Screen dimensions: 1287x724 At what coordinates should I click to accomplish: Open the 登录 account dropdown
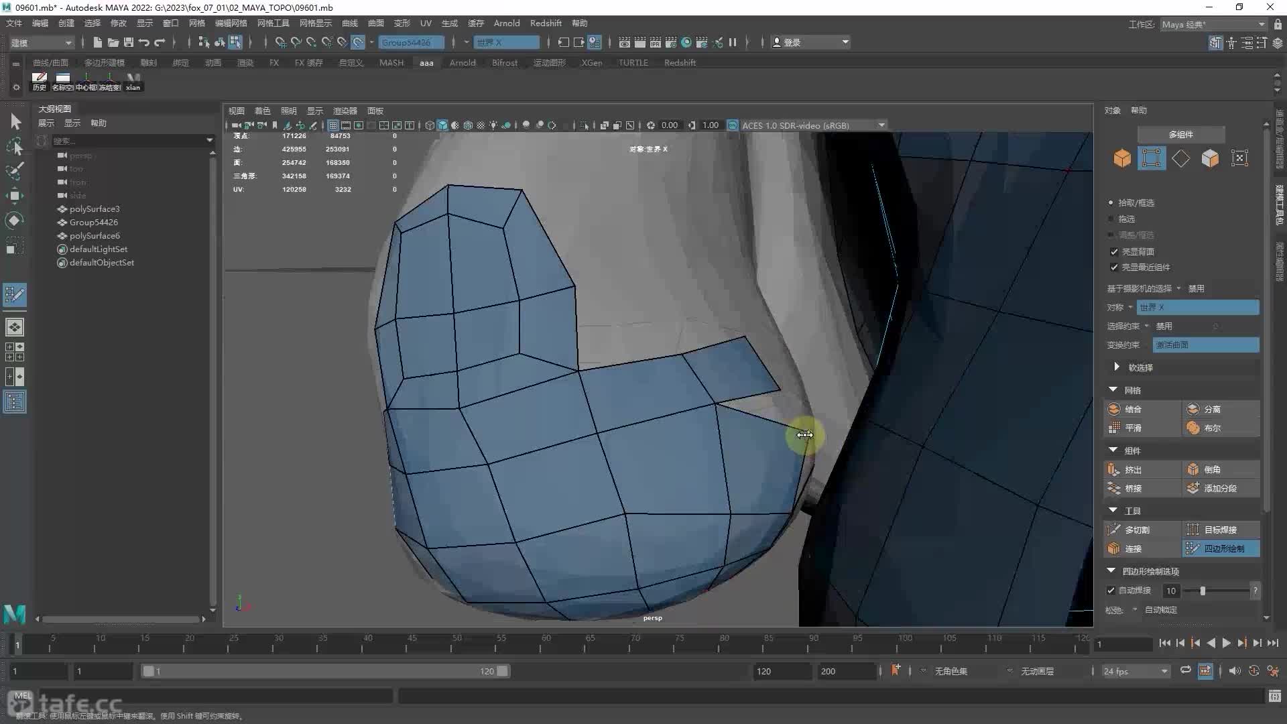810,42
